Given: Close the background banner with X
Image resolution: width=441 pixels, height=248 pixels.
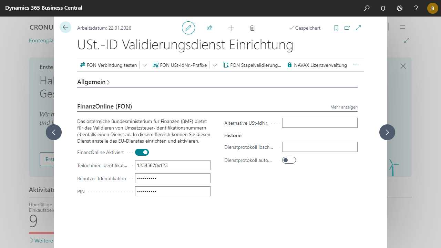Looking at the screenshot, I should tap(403, 66).
